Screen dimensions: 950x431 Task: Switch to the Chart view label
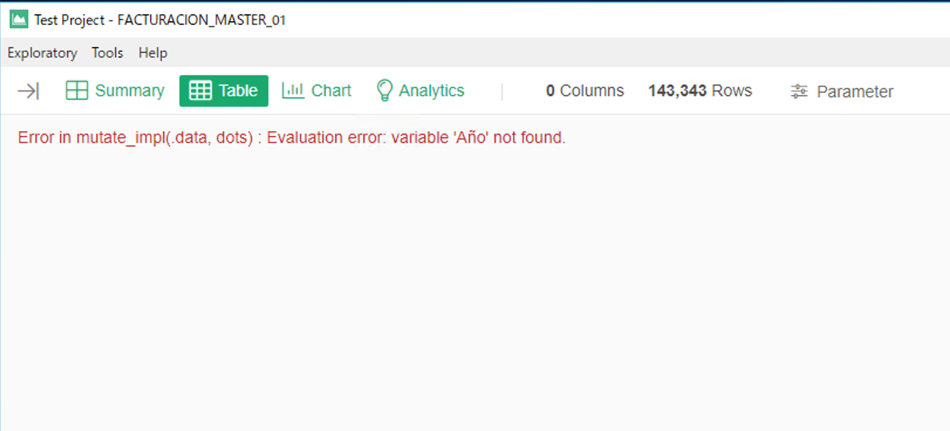click(331, 91)
